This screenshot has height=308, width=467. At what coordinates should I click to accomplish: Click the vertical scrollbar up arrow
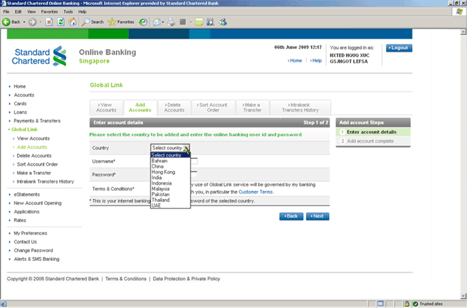tap(463, 31)
